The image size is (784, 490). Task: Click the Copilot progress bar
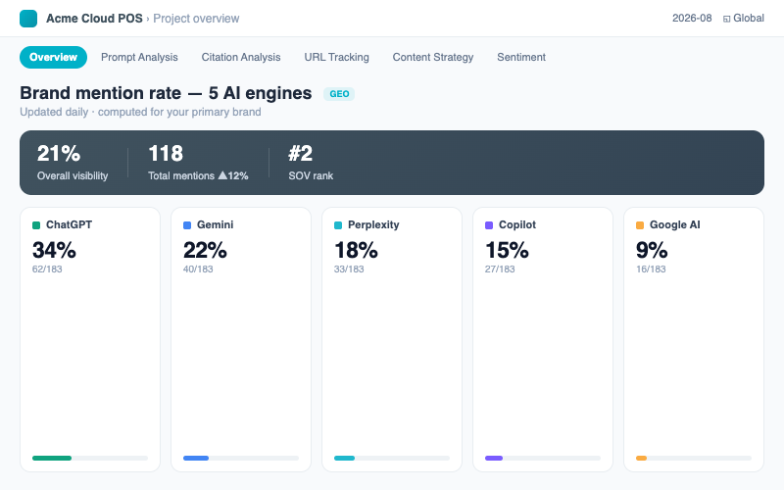pos(543,458)
